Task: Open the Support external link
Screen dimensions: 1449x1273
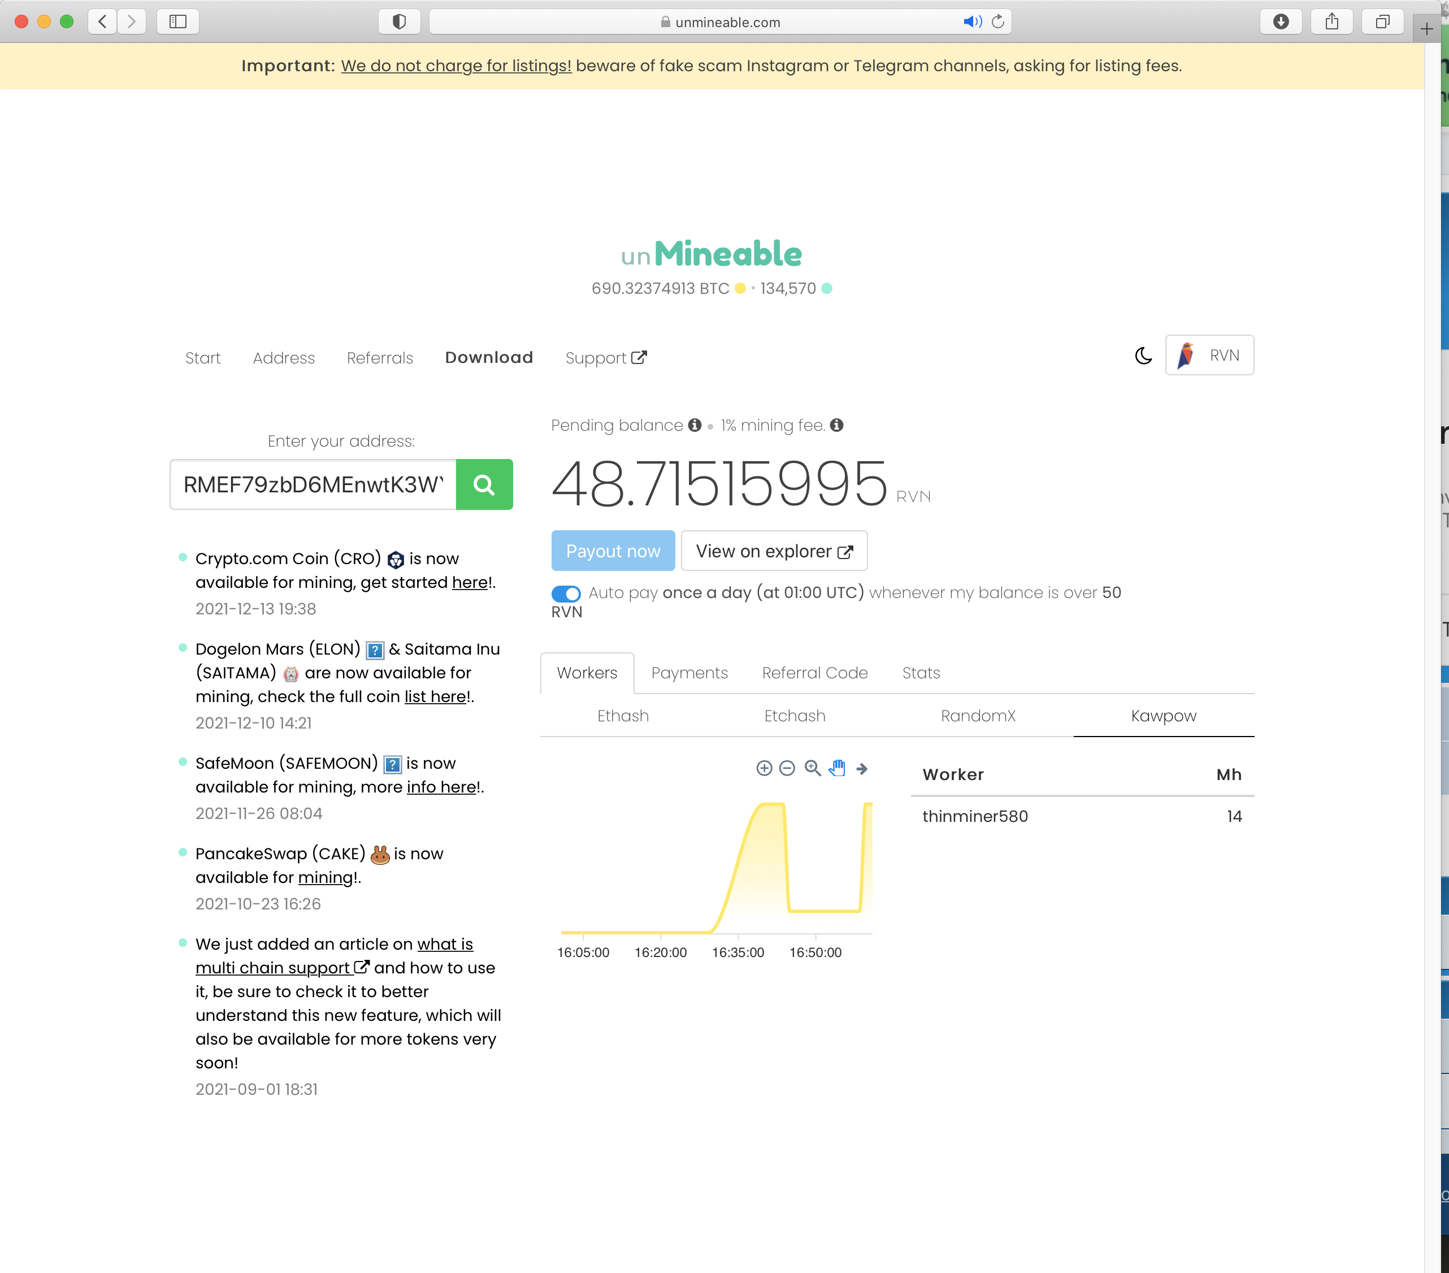Action: [x=606, y=358]
